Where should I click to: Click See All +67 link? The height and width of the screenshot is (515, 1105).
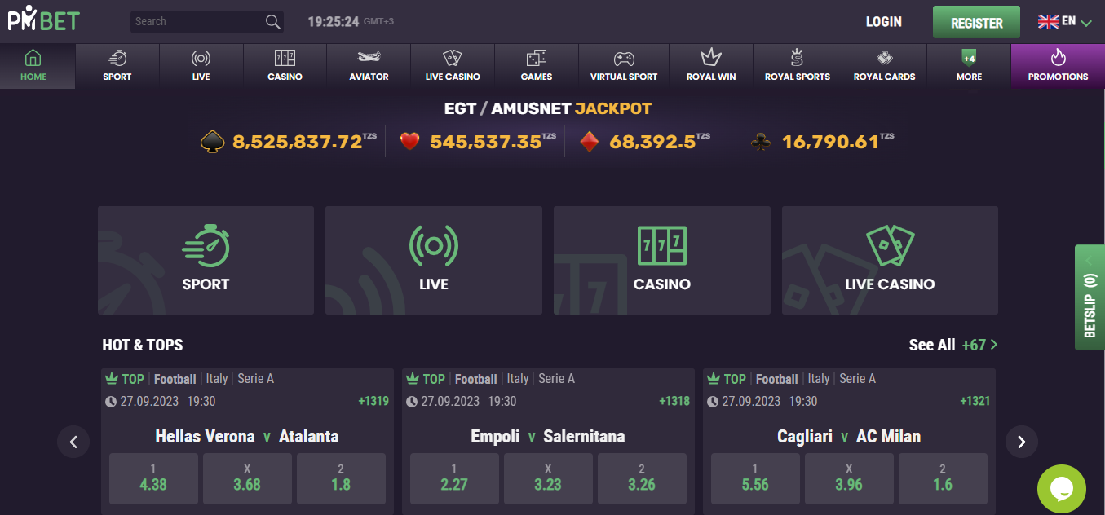click(953, 345)
